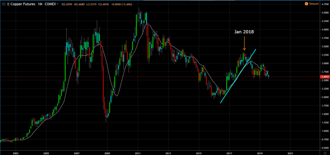Select the Jan 2018 text annotation
The width and height of the screenshot is (330, 155).
(x=244, y=32)
